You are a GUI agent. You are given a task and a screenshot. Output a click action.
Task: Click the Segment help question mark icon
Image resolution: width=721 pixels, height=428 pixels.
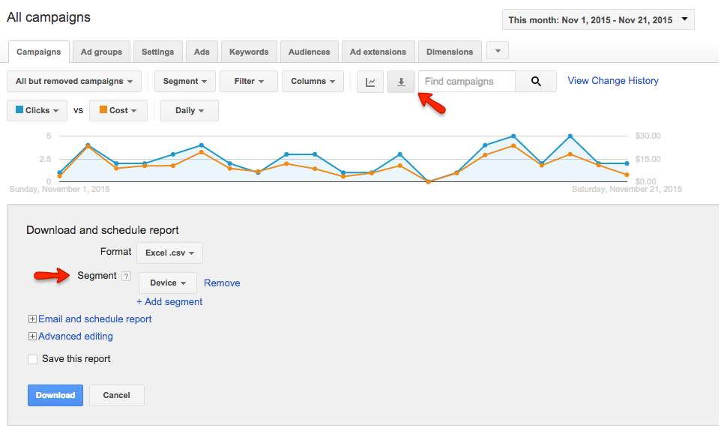pyautogui.click(x=126, y=277)
